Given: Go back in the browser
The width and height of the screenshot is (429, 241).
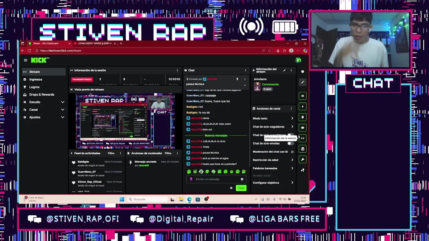Looking at the screenshot, I should (x=22, y=51).
